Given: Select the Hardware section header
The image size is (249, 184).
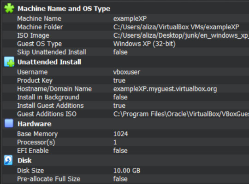Looking at the screenshot, I should [35, 124].
